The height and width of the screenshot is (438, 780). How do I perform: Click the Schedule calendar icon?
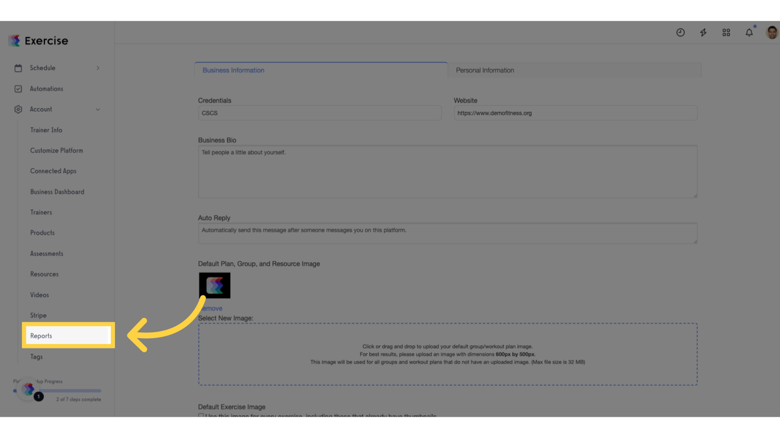pyautogui.click(x=18, y=68)
